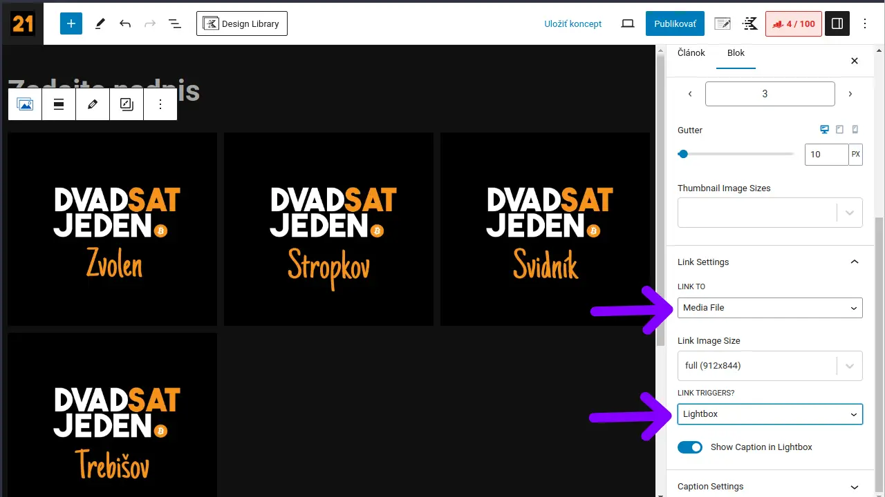
Task: Switch to the Článok tab
Action: pyautogui.click(x=691, y=53)
